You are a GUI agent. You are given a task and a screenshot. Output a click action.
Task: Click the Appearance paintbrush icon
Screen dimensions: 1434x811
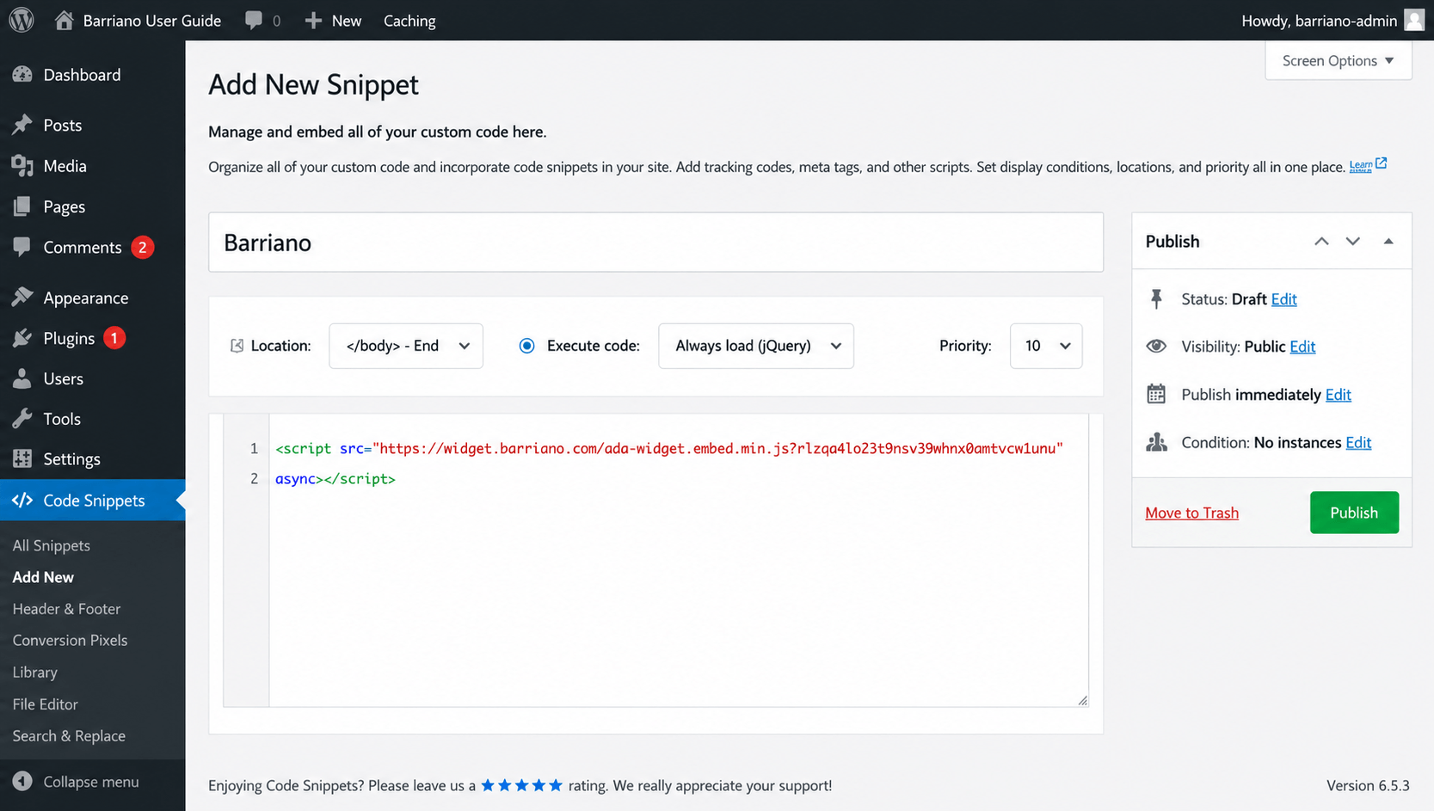(22, 298)
